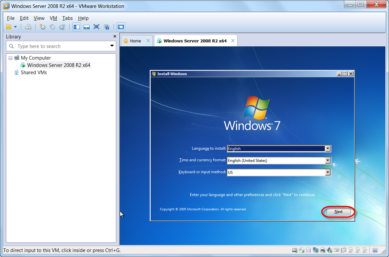
Task: Click the yellow Suspend/Pause VM toolbar icon
Action: pos(9,27)
